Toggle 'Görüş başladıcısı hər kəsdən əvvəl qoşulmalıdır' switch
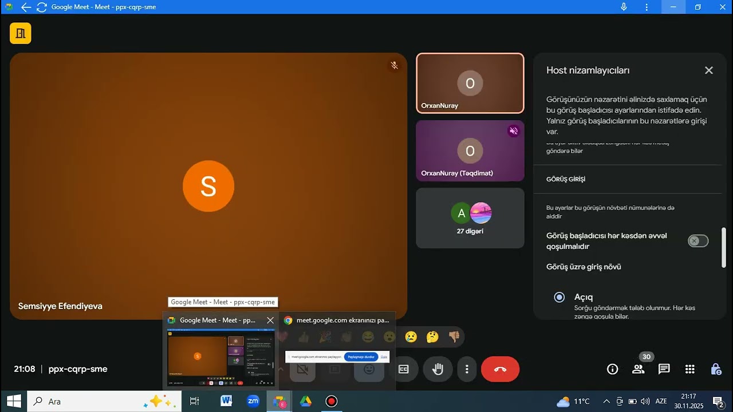This screenshot has width=733, height=412. click(x=698, y=241)
